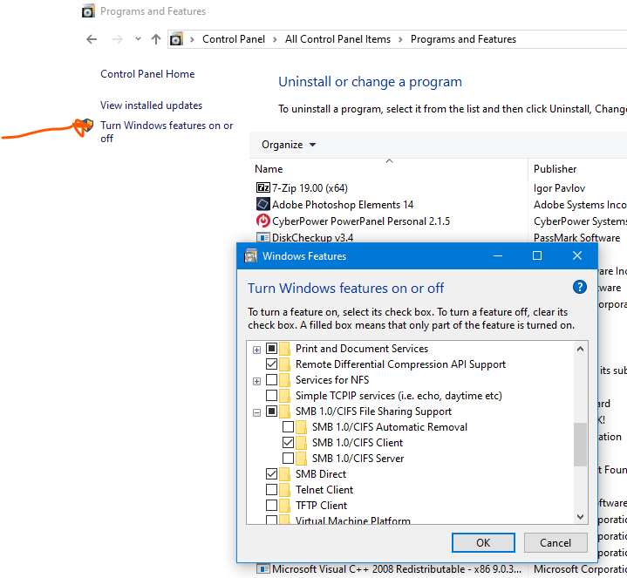The height and width of the screenshot is (578, 627).
Task: Toggle SMB 1.0/CIFS File Sharing Support checkbox
Action: 271,411
